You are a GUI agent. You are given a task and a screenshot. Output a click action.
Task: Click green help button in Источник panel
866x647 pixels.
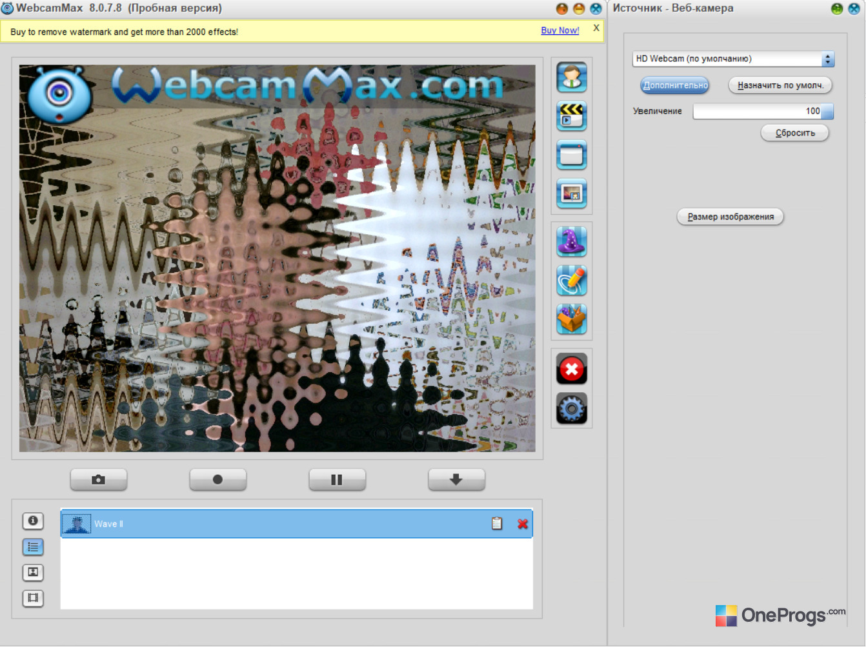(x=837, y=8)
